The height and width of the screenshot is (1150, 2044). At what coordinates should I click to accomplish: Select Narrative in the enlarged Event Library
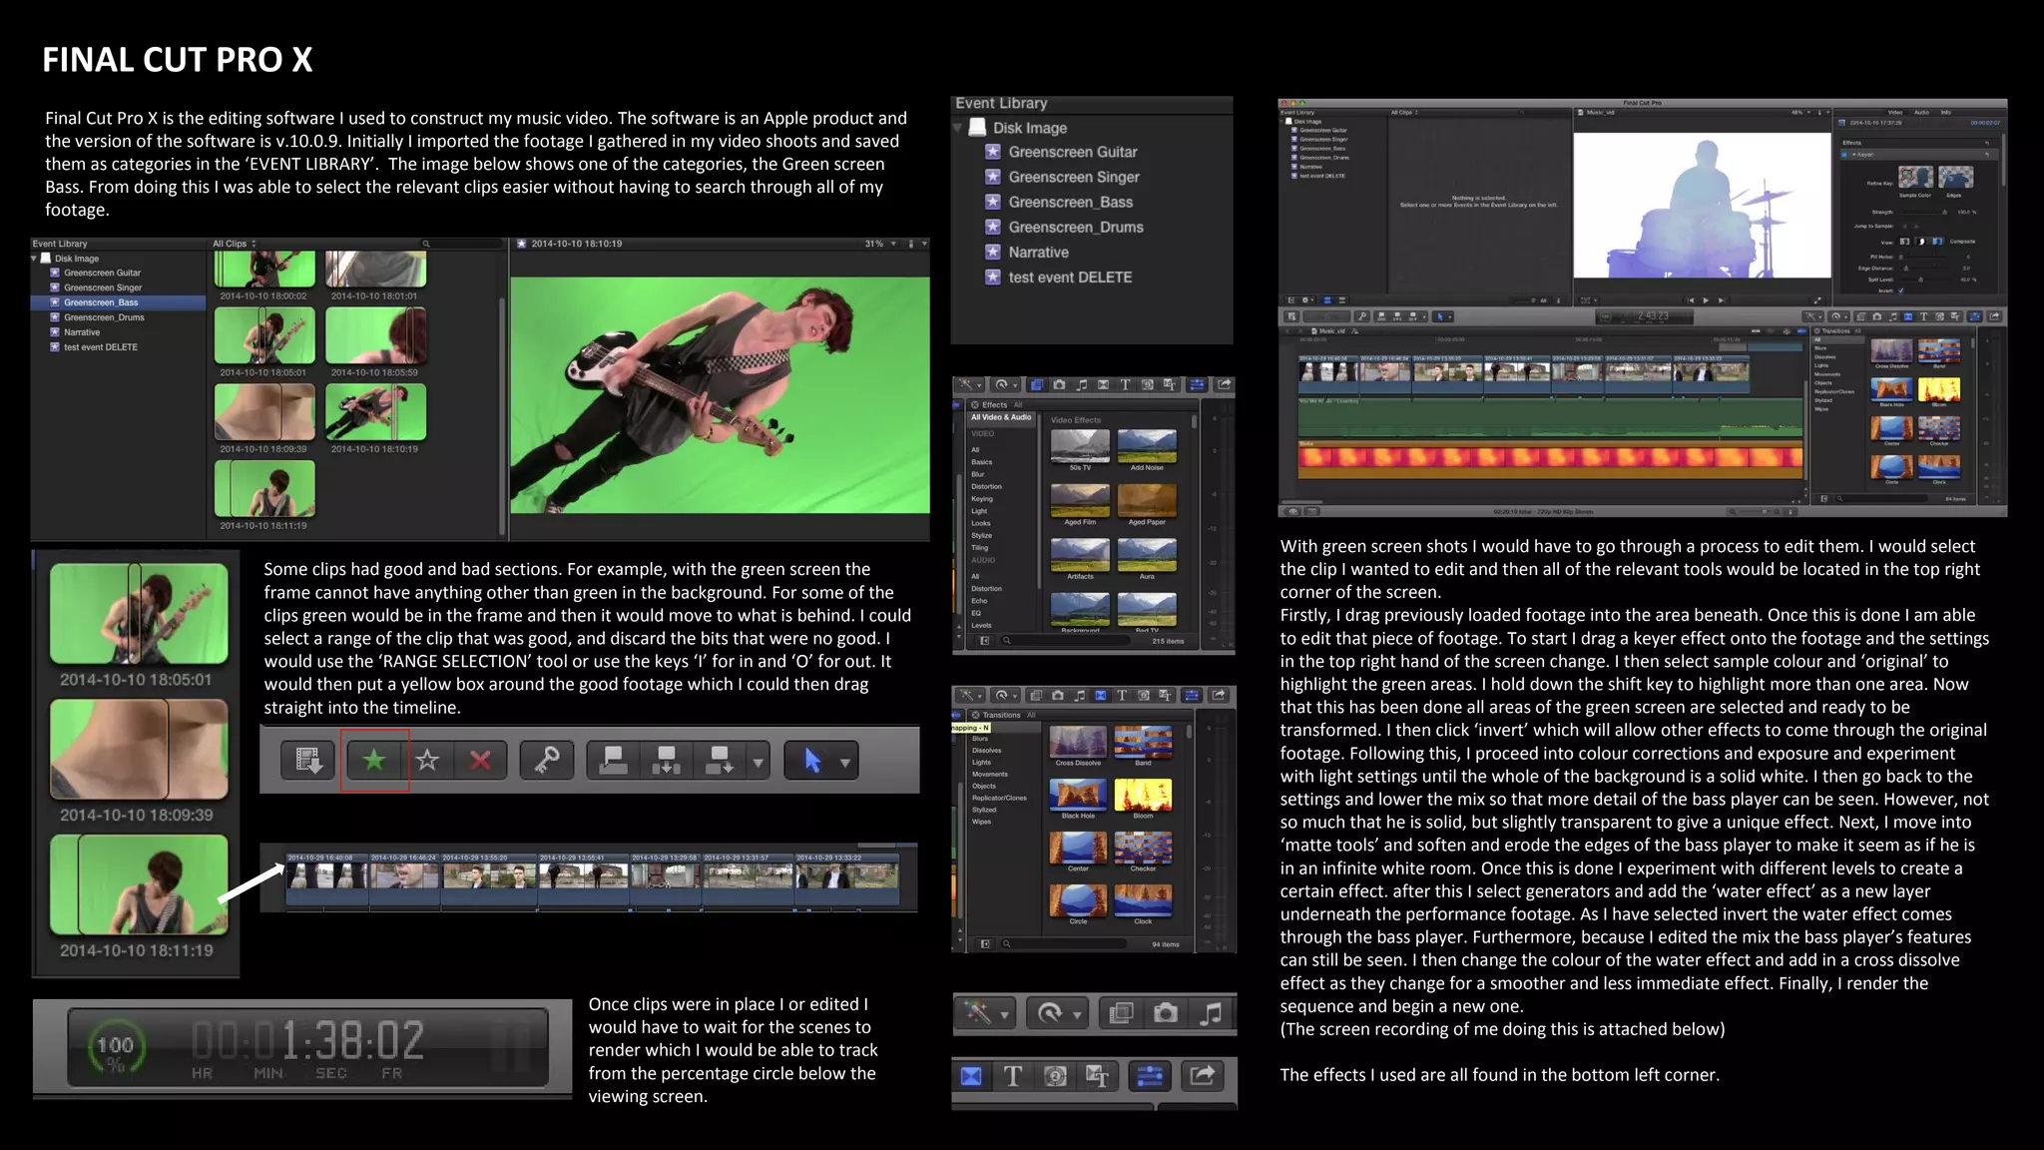pyautogui.click(x=1038, y=253)
